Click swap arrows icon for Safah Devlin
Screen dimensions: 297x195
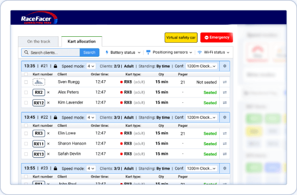coord(225,154)
